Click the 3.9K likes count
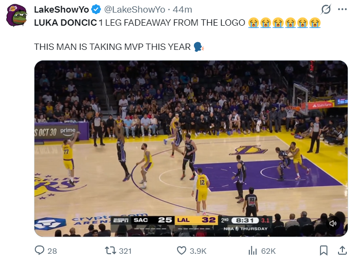The height and width of the screenshot is (260, 355). 198,251
